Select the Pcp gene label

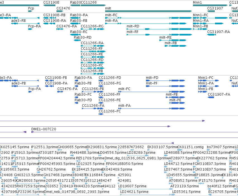click(x=31, y=8)
